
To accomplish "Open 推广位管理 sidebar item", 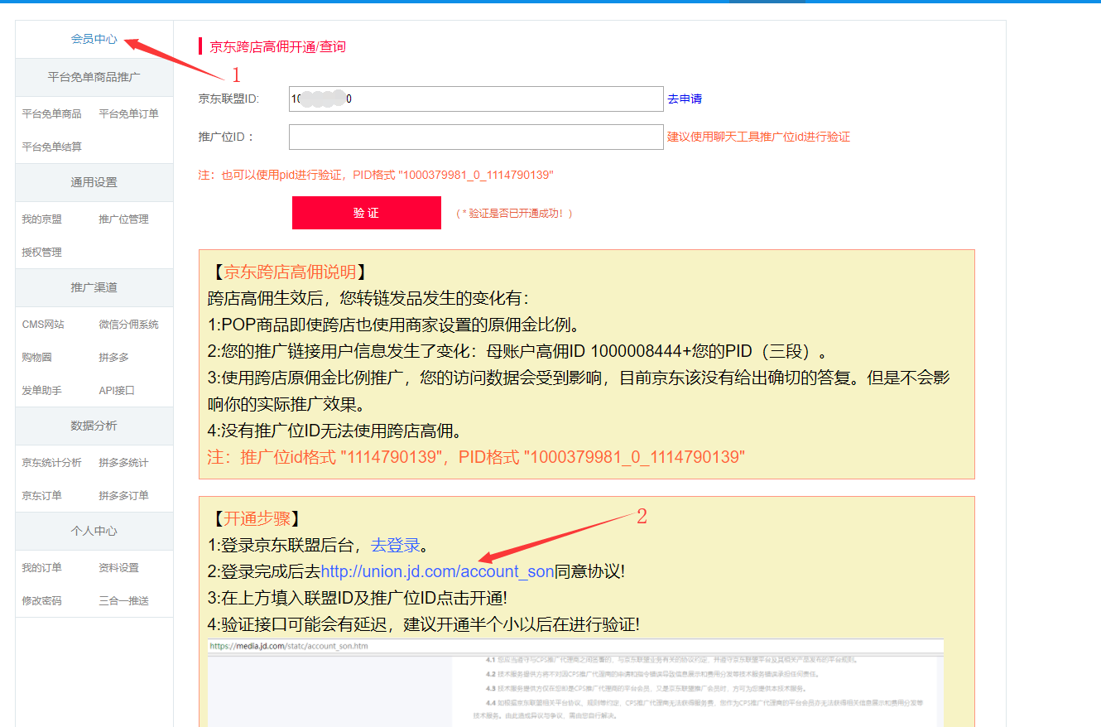I will click(x=123, y=219).
